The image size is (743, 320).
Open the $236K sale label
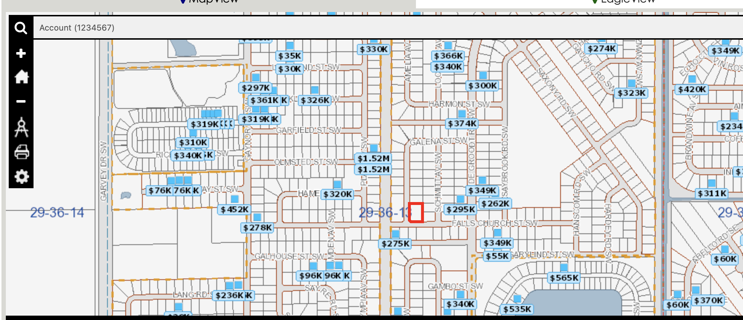[x=230, y=295]
